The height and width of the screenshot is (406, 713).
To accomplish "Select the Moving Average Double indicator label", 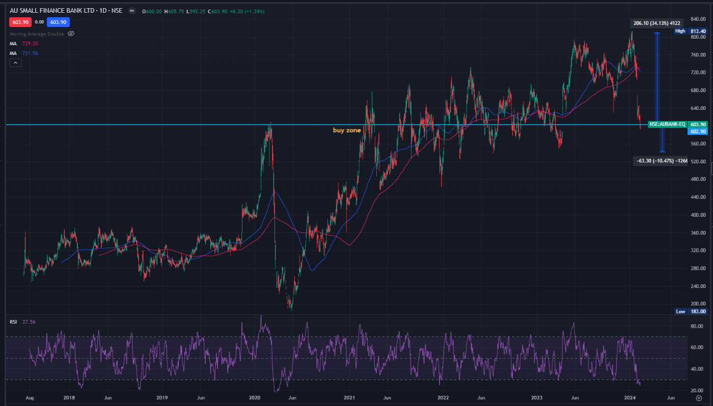I will tap(37, 34).
